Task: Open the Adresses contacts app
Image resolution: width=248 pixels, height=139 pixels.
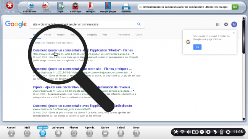Action: [58, 131]
